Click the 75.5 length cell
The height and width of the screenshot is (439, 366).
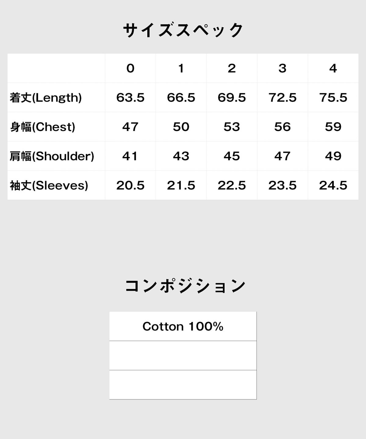tap(333, 98)
